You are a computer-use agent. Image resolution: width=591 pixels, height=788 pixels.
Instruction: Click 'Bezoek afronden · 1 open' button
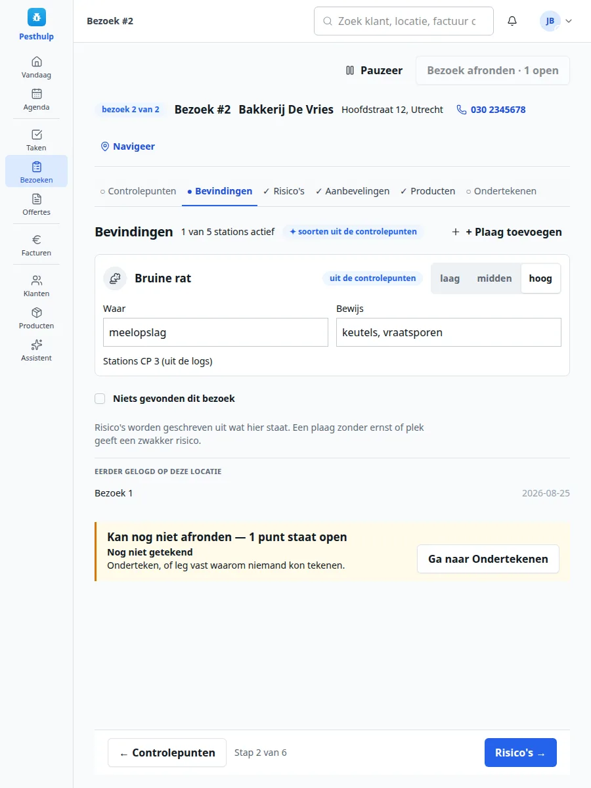coord(492,70)
